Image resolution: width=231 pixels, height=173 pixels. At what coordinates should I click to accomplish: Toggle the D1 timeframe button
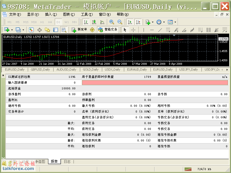coord(58,22)
